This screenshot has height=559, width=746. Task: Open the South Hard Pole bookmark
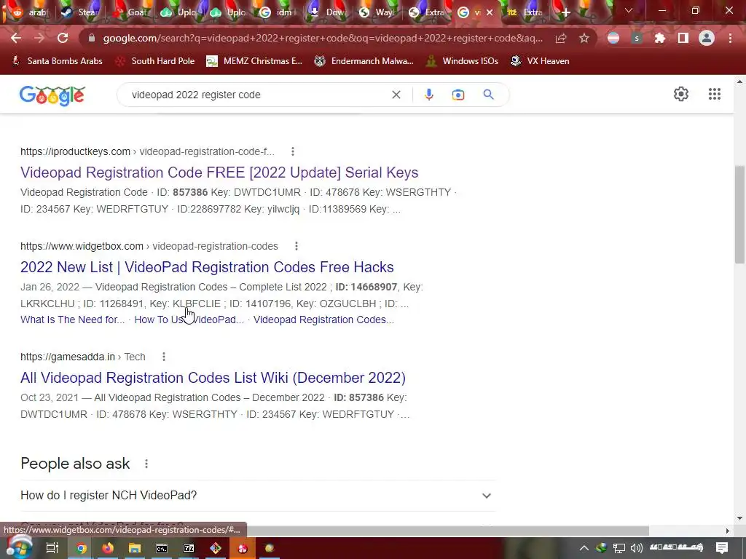(156, 61)
